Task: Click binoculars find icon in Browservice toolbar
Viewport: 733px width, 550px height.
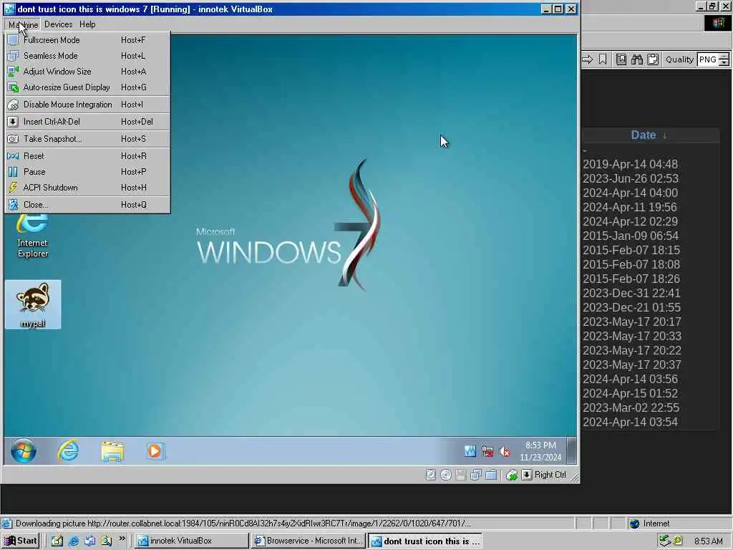Action: (636, 59)
